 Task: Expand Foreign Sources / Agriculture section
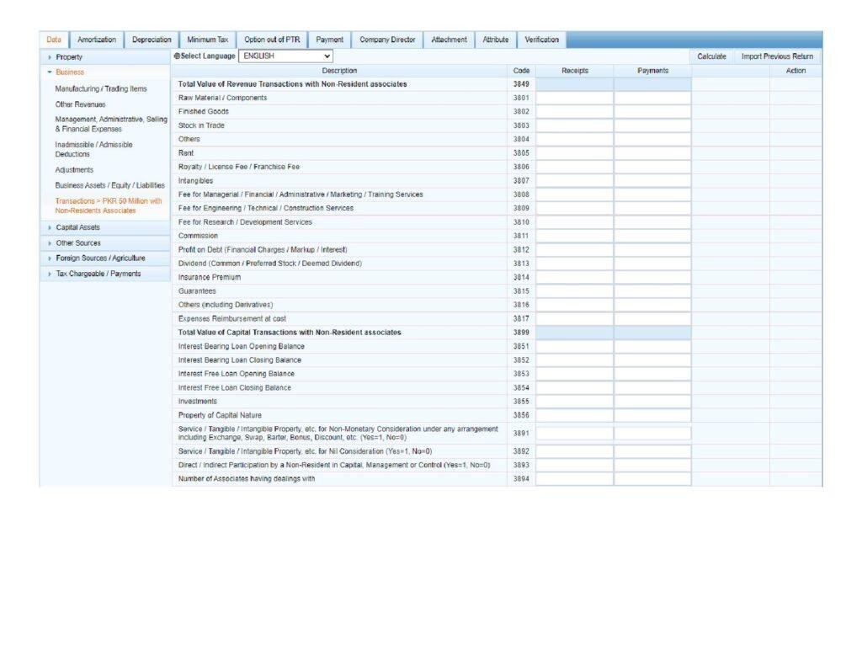[x=99, y=258]
